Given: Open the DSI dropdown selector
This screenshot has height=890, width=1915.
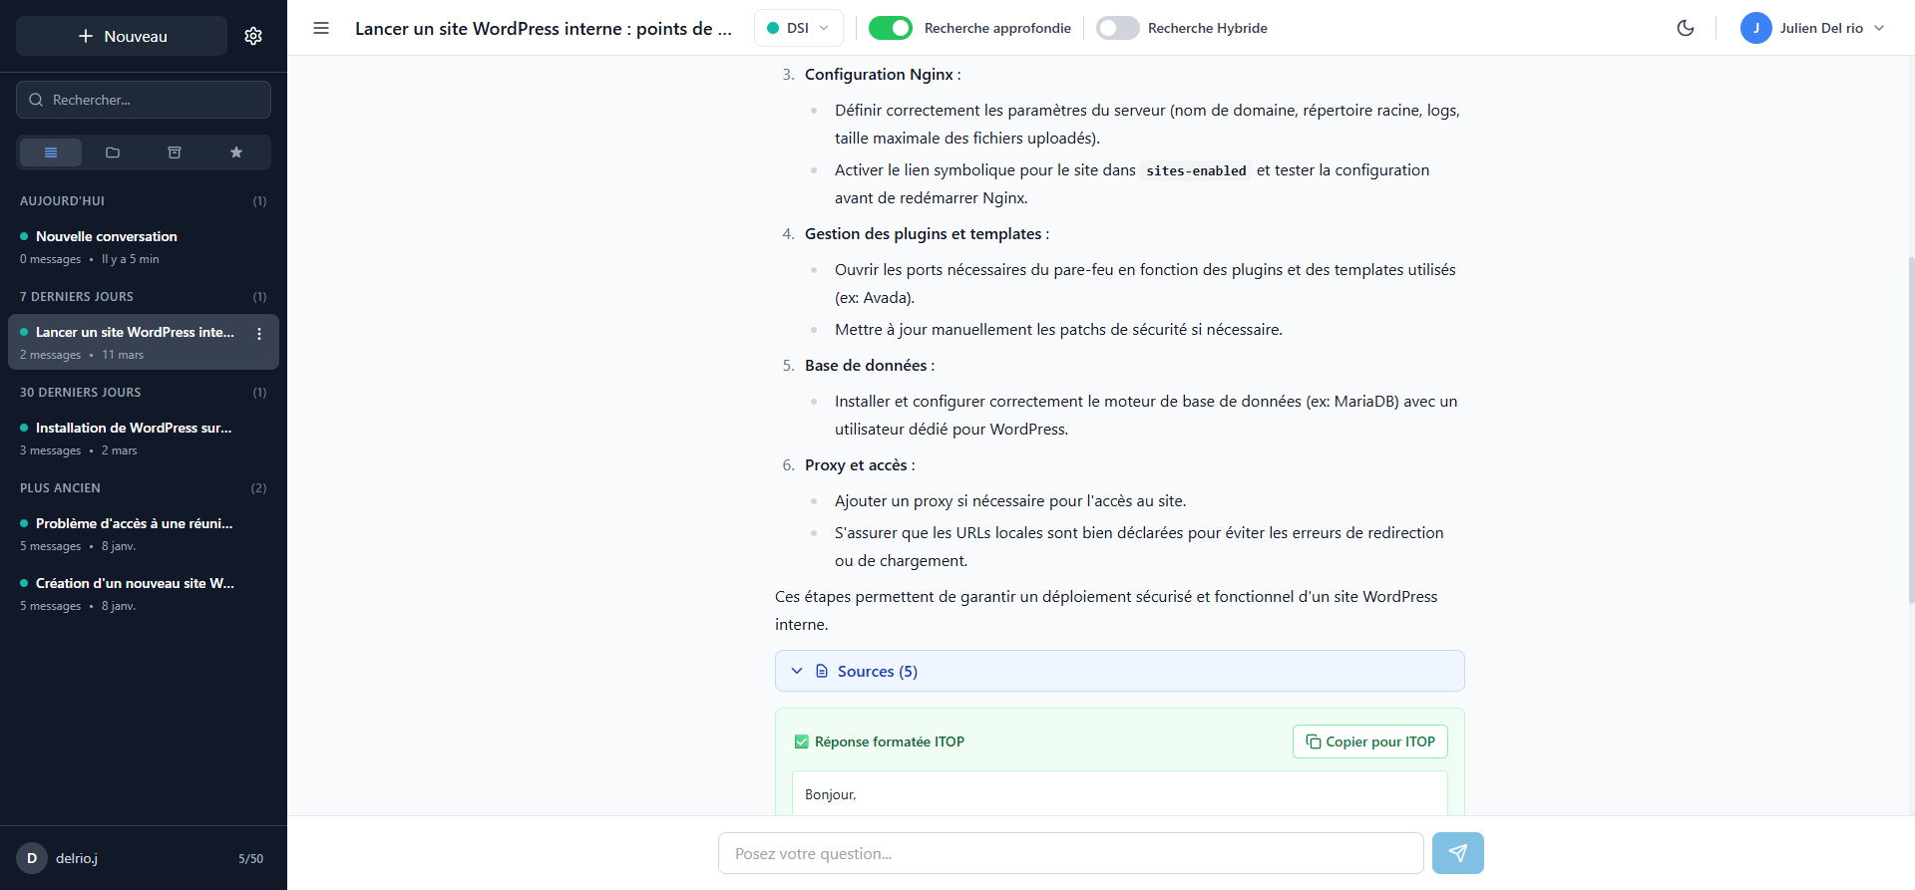Looking at the screenshot, I should 798,28.
